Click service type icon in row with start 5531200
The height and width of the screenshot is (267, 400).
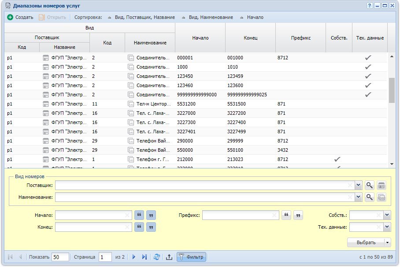tap(131, 104)
